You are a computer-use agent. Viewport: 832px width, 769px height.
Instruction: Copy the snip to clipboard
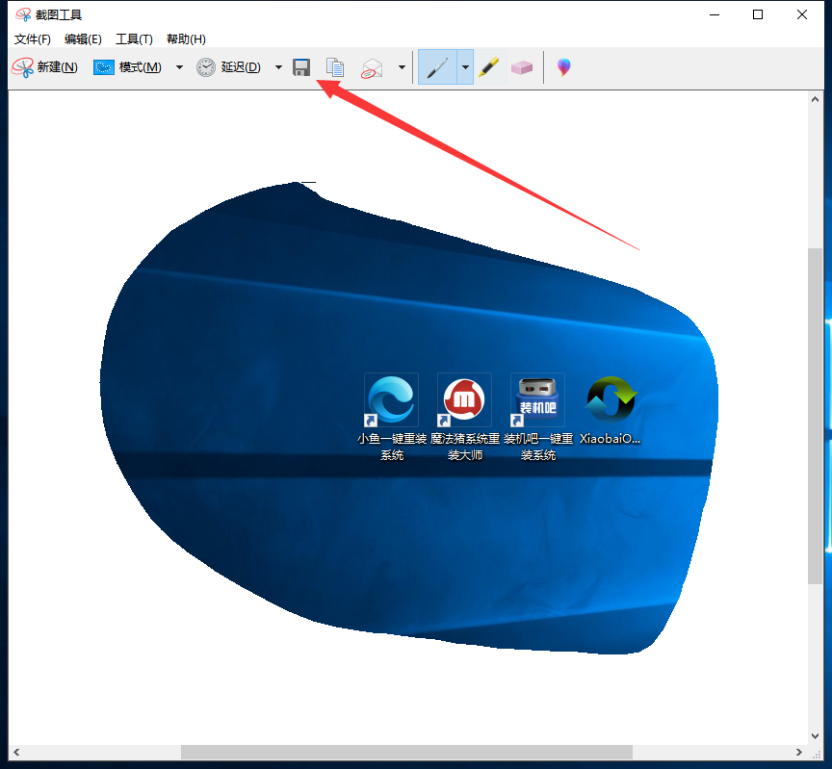334,67
